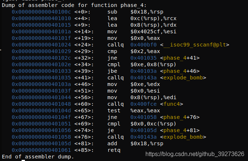
Task: Click symbol 'phase_4+81'
Action: pyautogui.click(x=179, y=130)
